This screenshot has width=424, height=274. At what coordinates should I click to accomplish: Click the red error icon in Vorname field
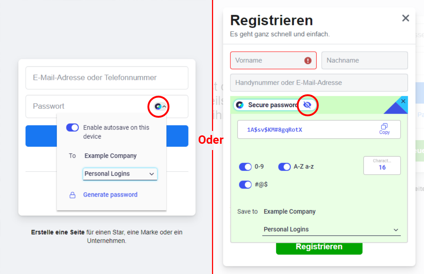tap(308, 60)
